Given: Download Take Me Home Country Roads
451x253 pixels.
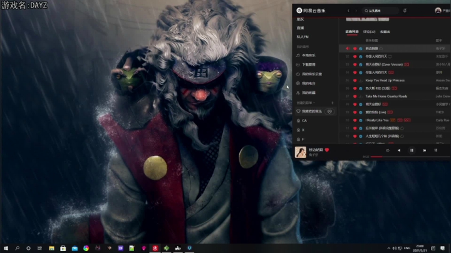Looking at the screenshot, I should point(361,96).
